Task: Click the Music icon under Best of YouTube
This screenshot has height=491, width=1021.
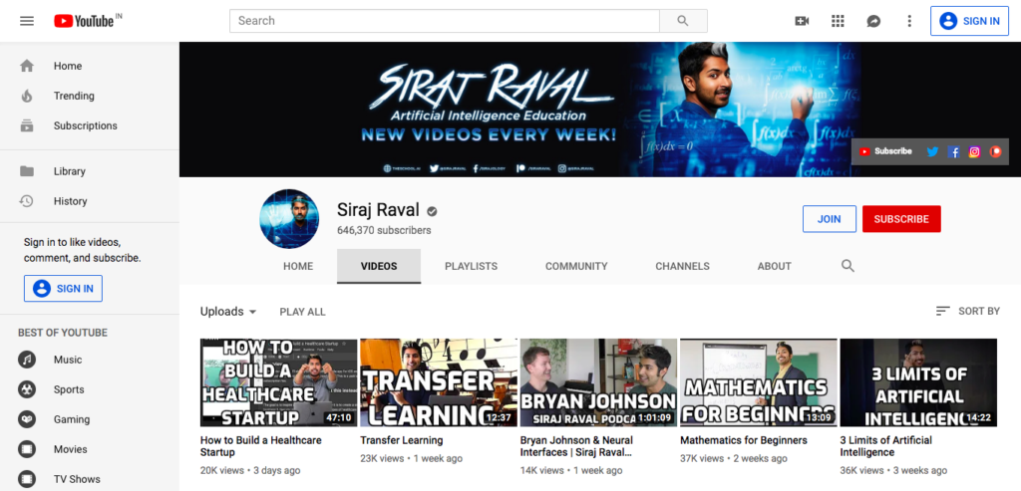Action: pyautogui.click(x=27, y=360)
